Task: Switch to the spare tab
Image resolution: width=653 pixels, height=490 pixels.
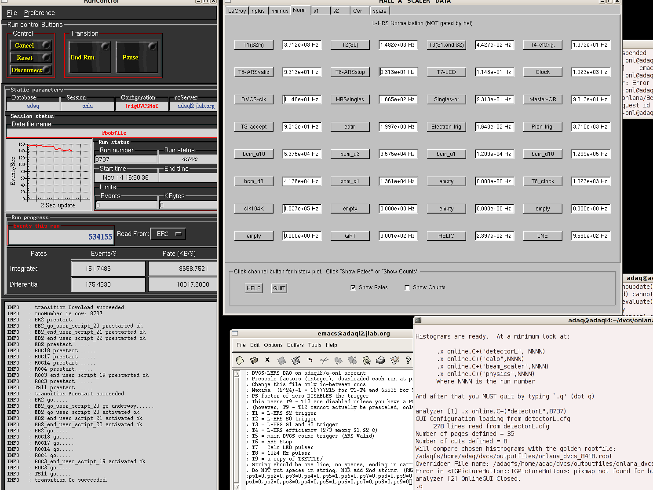Action: (x=379, y=11)
